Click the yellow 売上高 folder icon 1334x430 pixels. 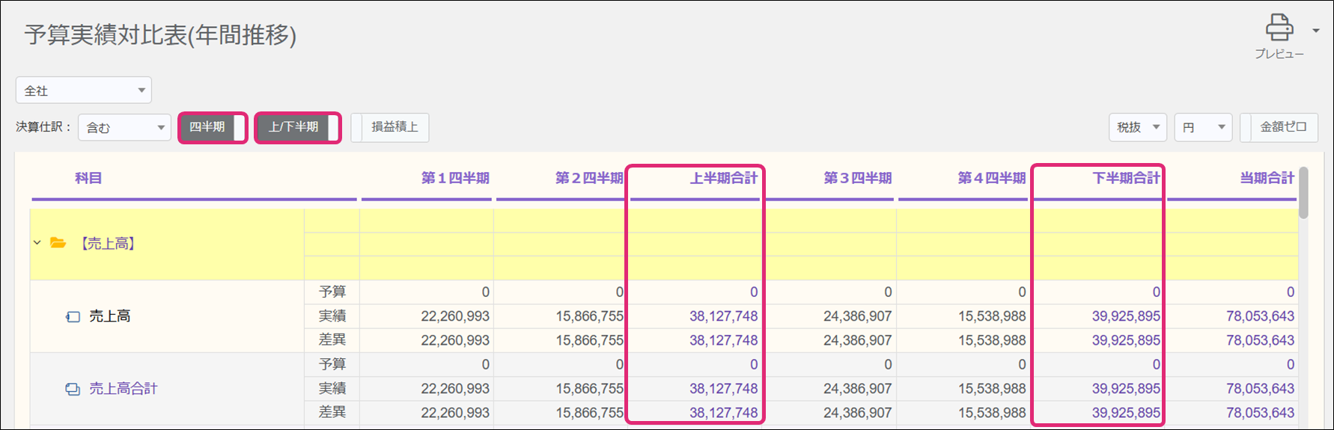coord(58,243)
